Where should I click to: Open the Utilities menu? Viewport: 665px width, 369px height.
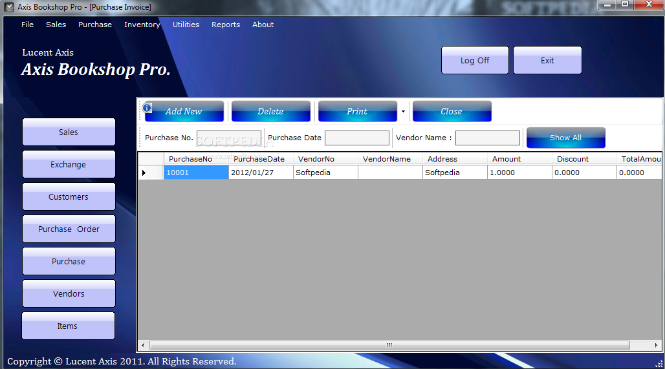tap(186, 25)
